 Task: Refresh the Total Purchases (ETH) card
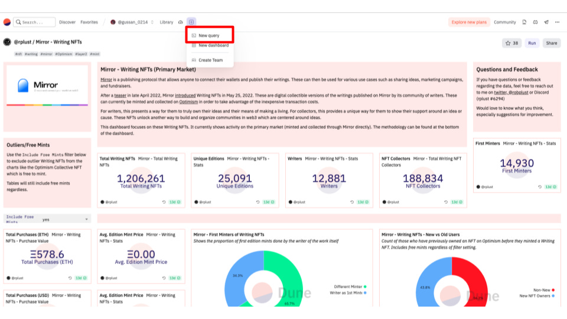pyautogui.click(x=70, y=278)
